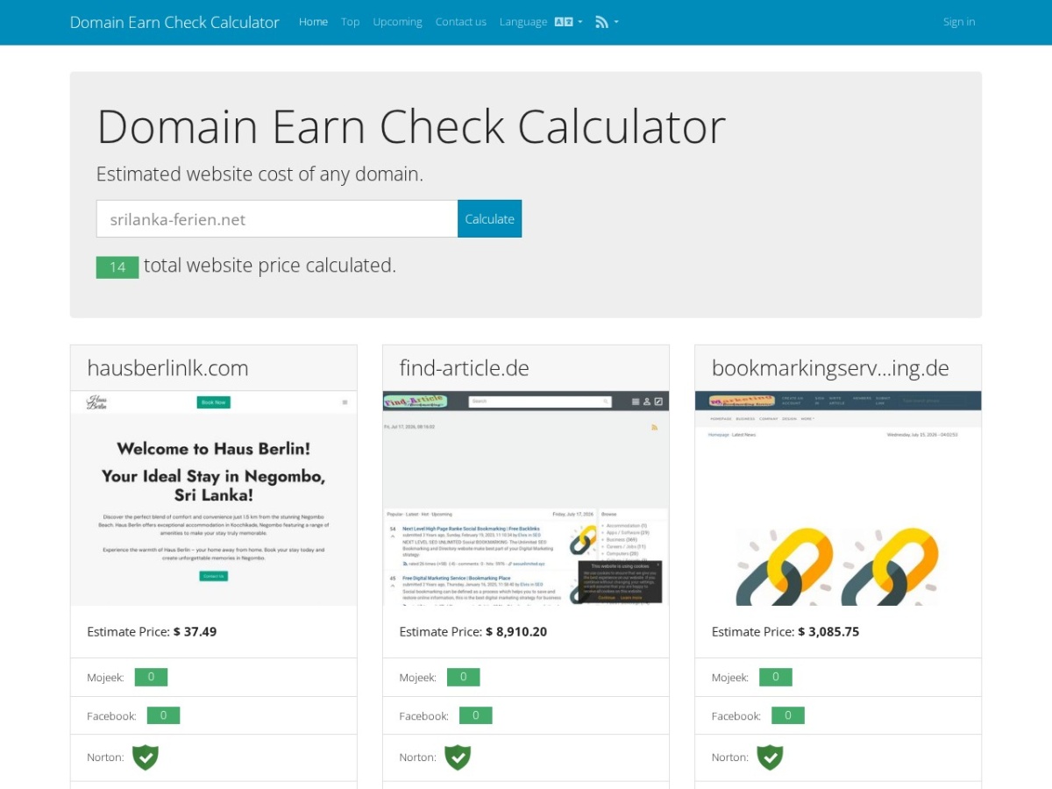Viewport: 1052px width, 789px height.
Task: Click the bookmarkingserv…ing.de site thumbnail
Action: point(838,498)
